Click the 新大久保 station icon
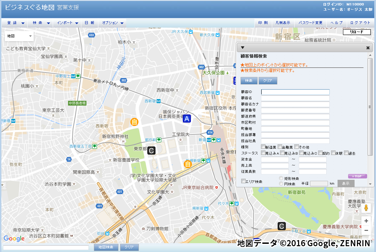Viewport: 376px width, 252px height. tap(217, 35)
